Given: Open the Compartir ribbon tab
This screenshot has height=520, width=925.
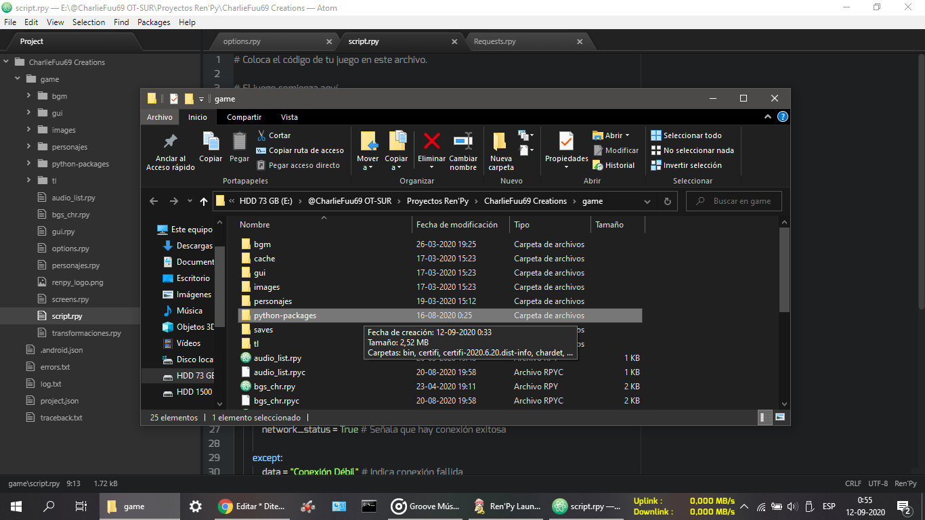Looking at the screenshot, I should point(244,117).
